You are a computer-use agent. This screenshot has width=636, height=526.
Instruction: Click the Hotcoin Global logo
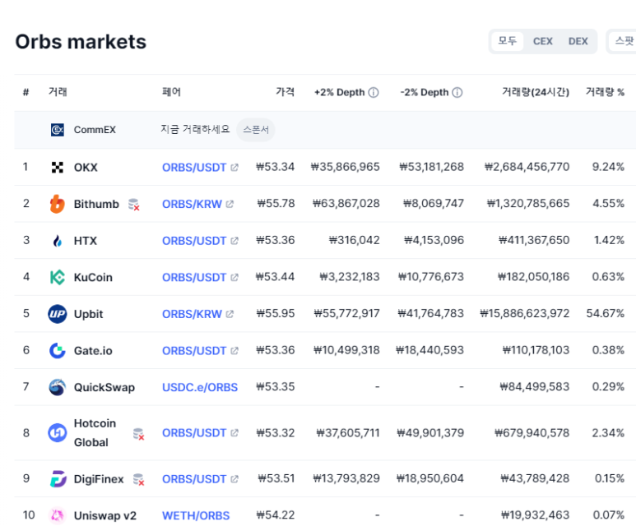[58, 433]
